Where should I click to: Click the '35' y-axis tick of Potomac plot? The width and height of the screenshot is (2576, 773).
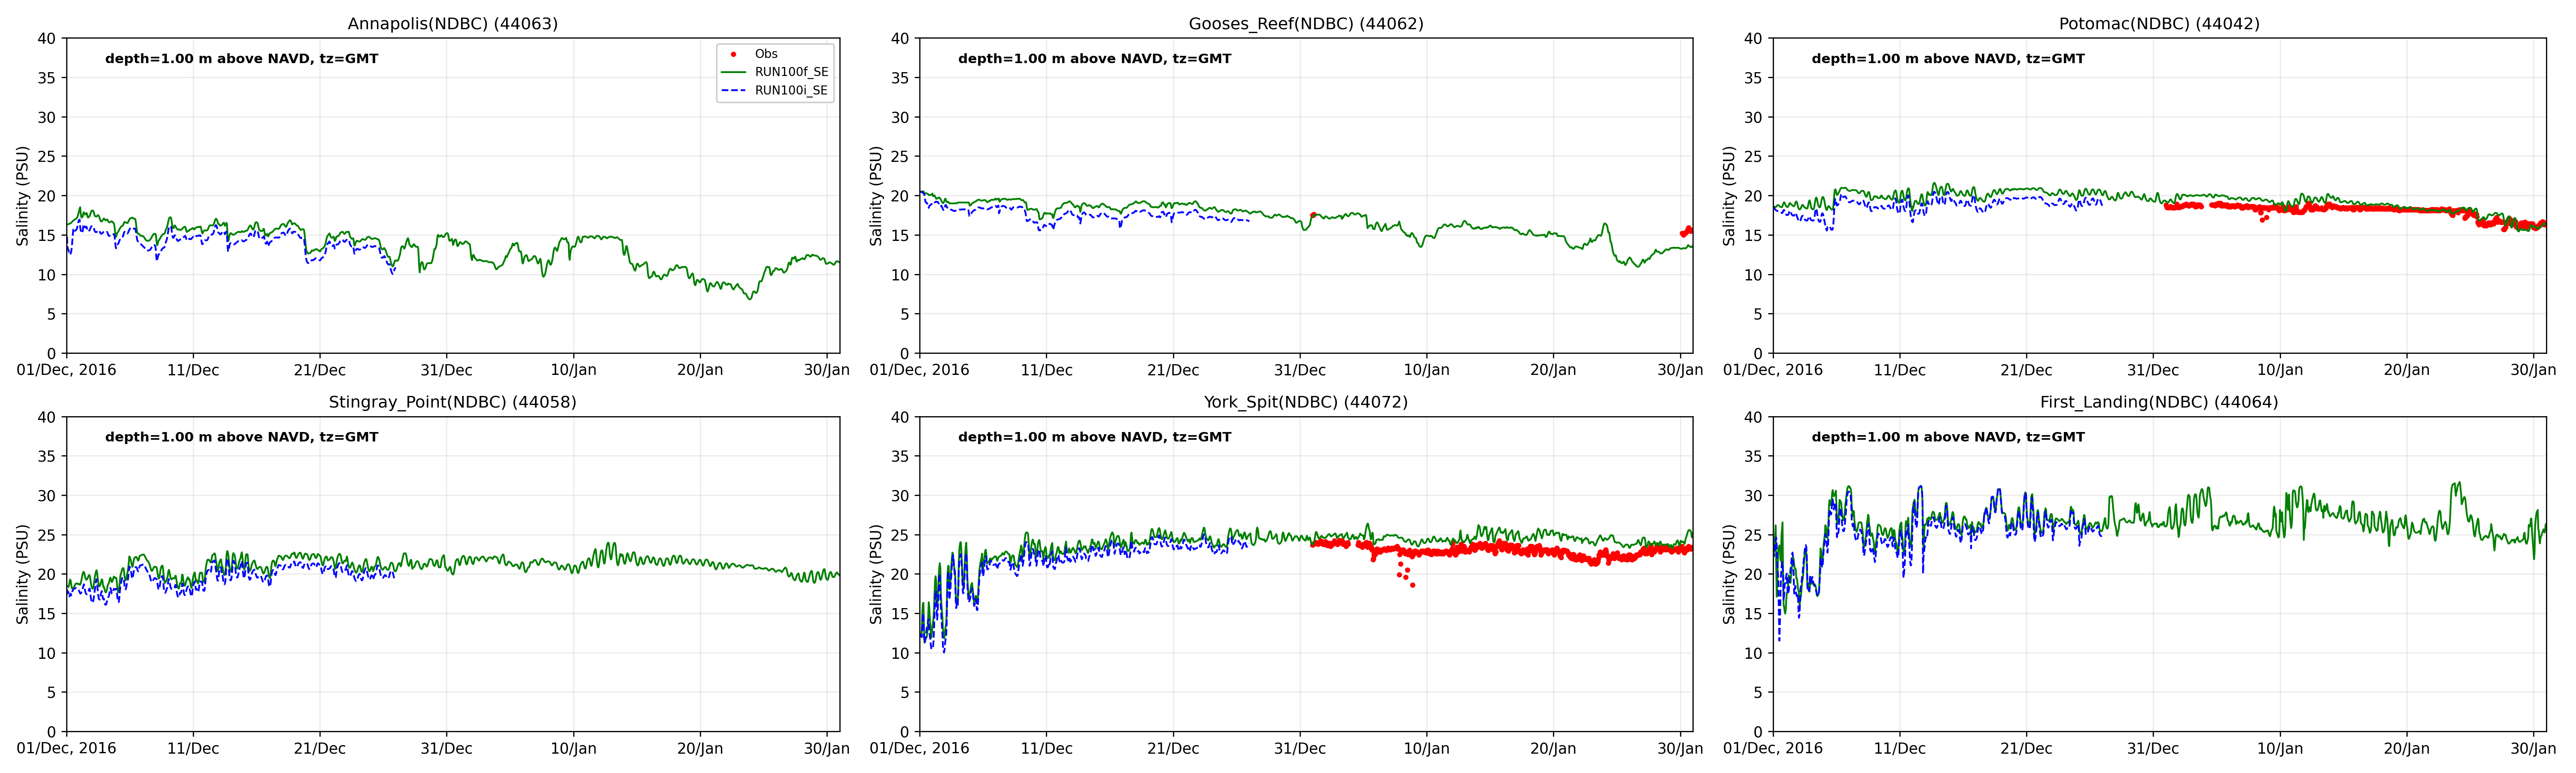[x=1753, y=78]
